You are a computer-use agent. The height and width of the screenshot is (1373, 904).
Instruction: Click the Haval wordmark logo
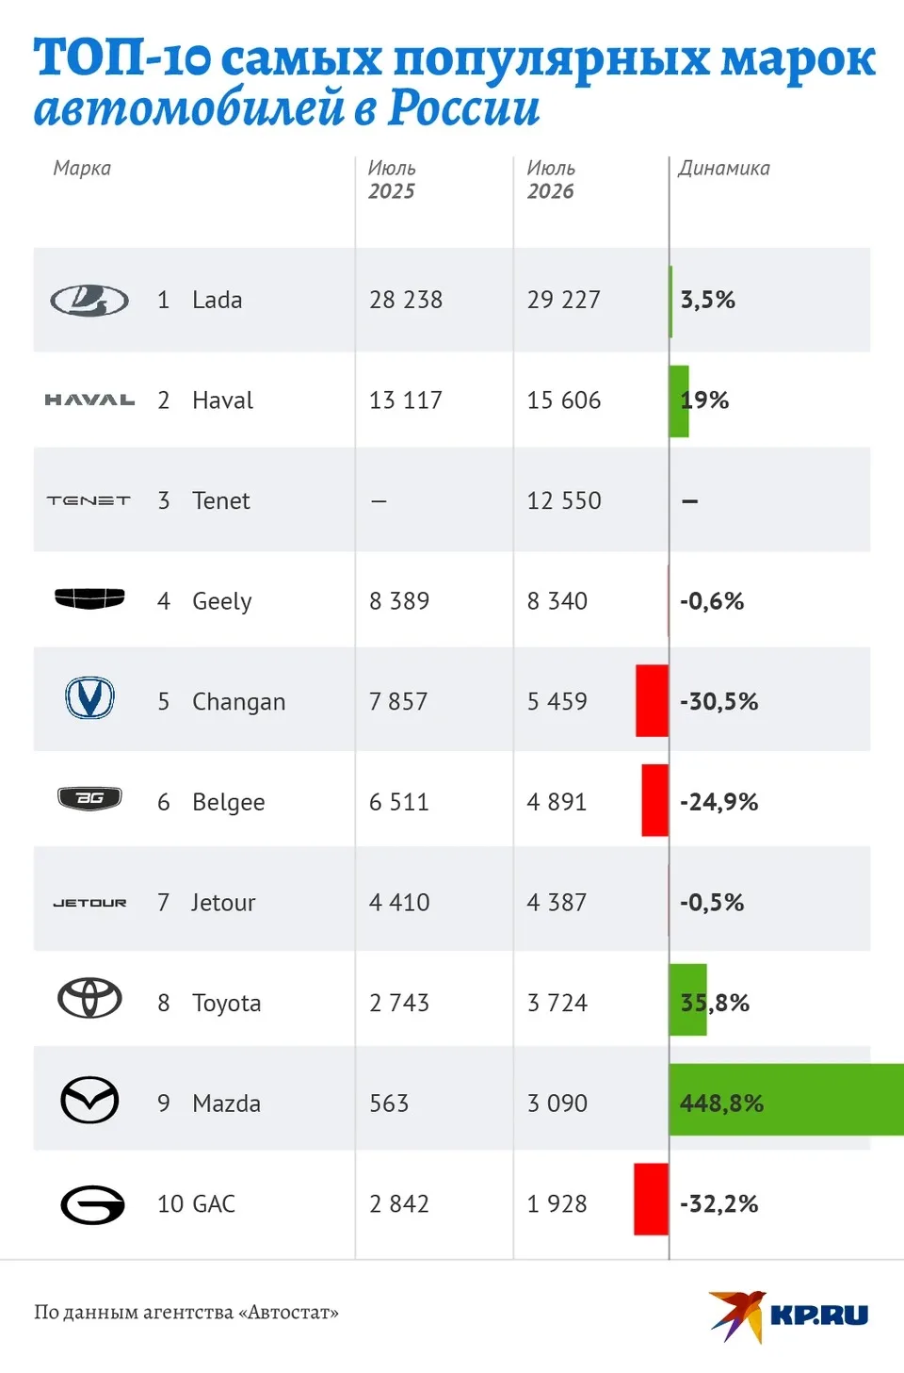coord(89,400)
